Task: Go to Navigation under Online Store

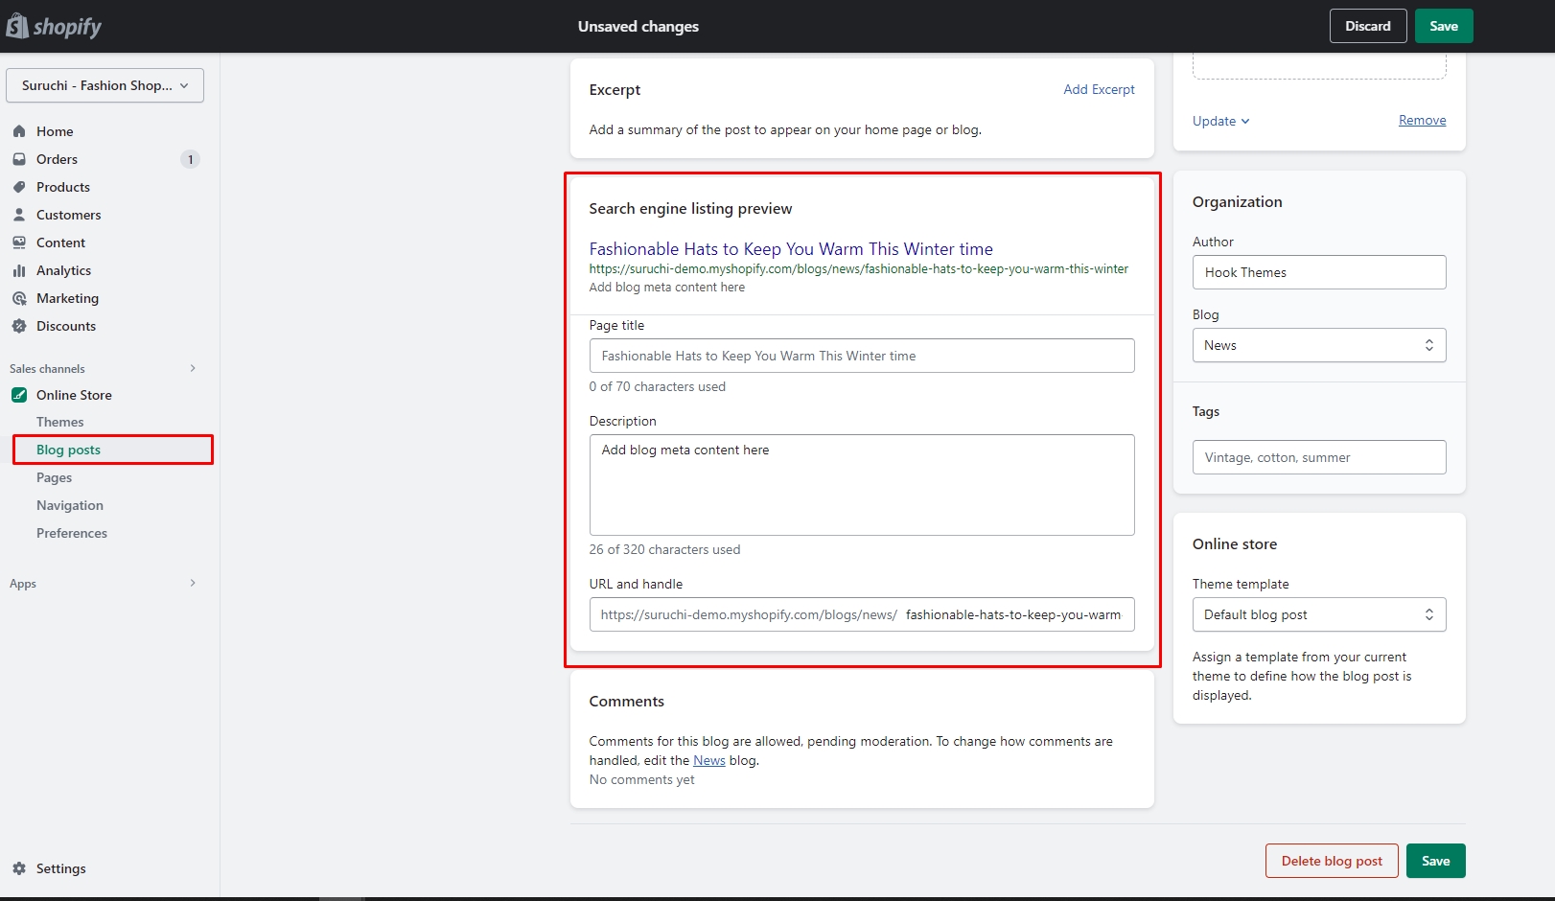Action: tap(70, 505)
